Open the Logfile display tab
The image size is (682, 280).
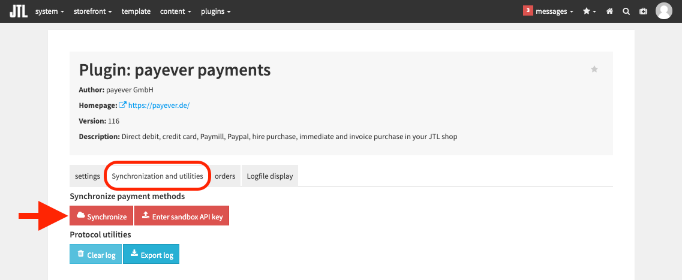(270, 176)
